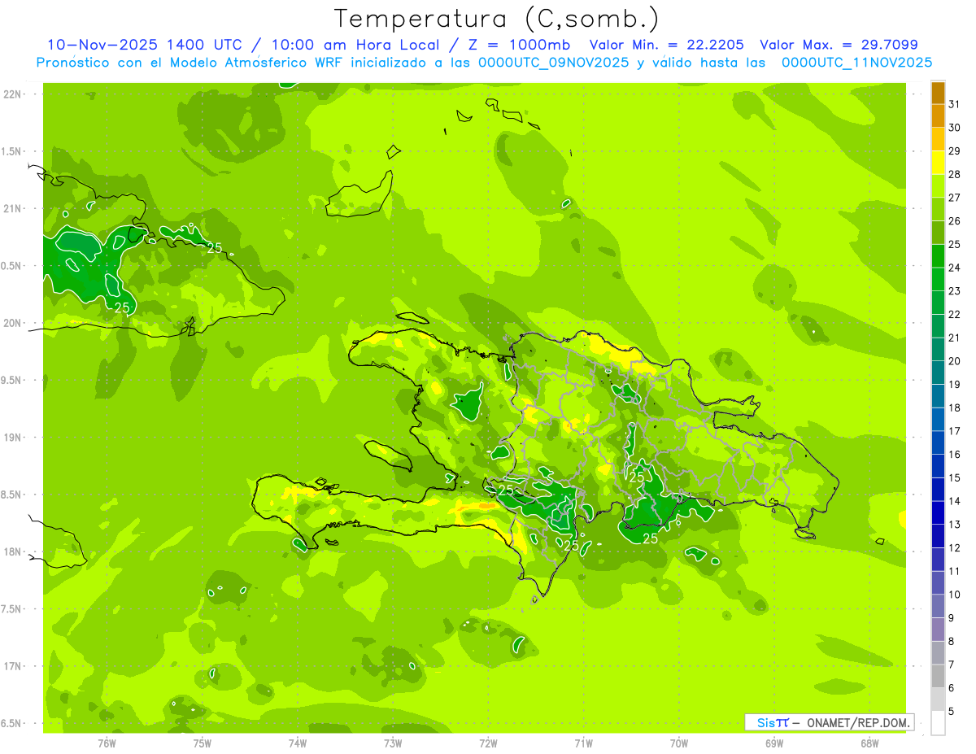Click the "20N" latitude axis label
This screenshot has width=976, height=754.
(x=11, y=323)
